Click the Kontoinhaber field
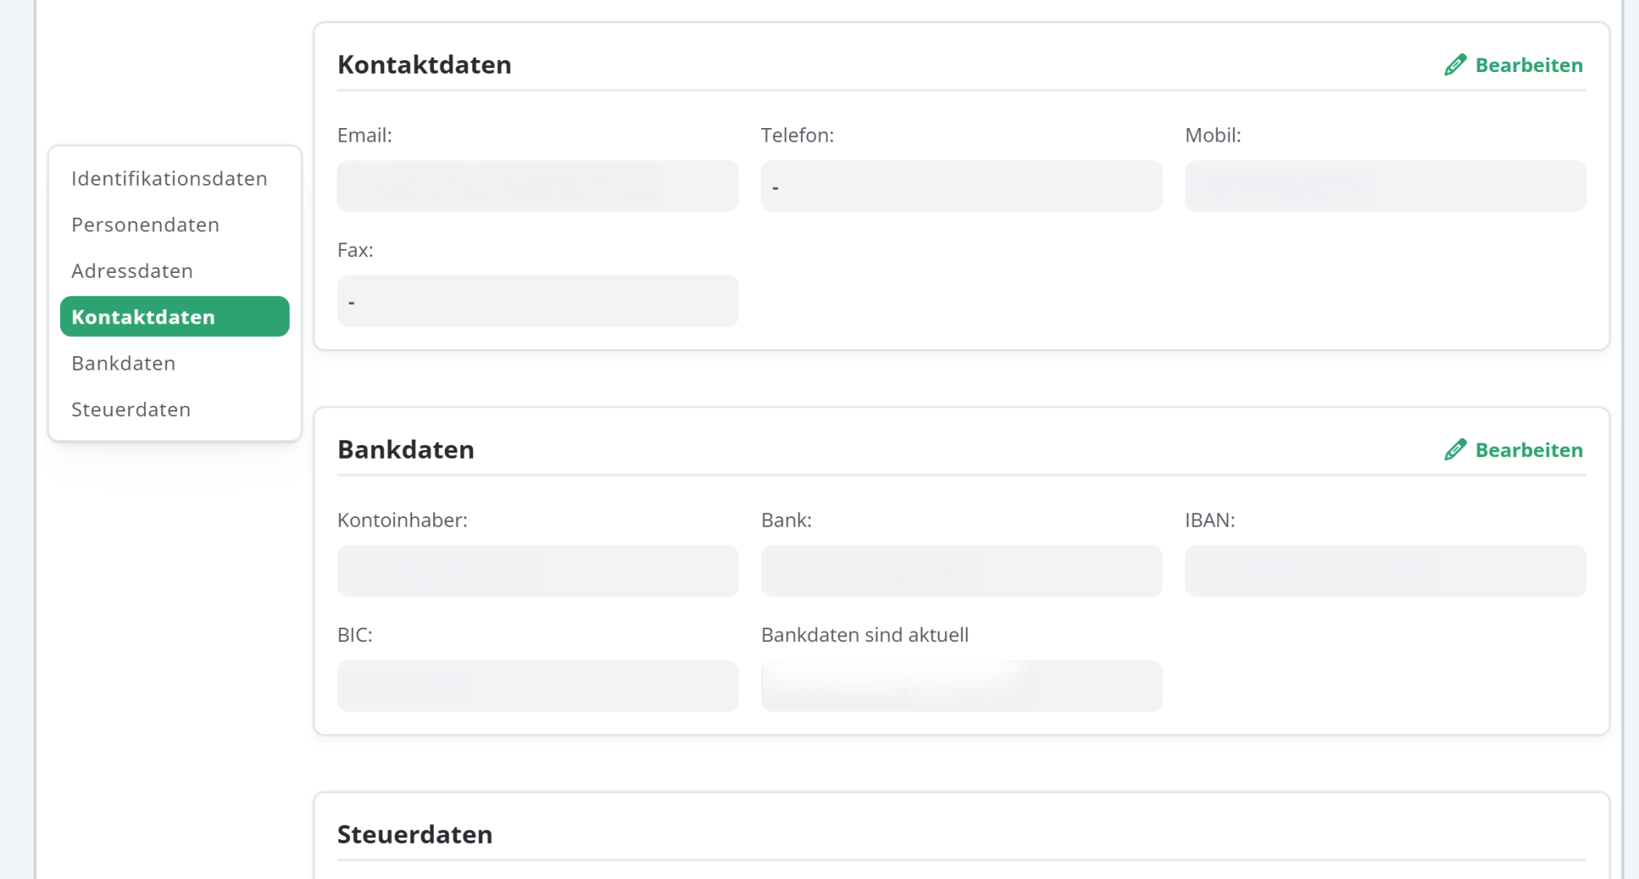This screenshot has height=879, width=1639. (537, 571)
